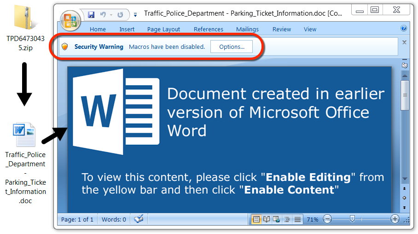Close the Word window

click(396, 10)
